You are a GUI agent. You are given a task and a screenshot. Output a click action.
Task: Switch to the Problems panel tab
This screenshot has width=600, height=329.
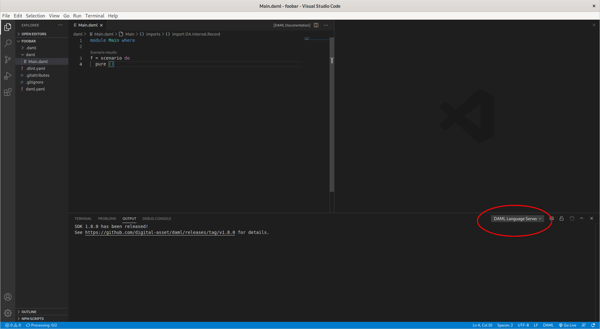[107, 219]
